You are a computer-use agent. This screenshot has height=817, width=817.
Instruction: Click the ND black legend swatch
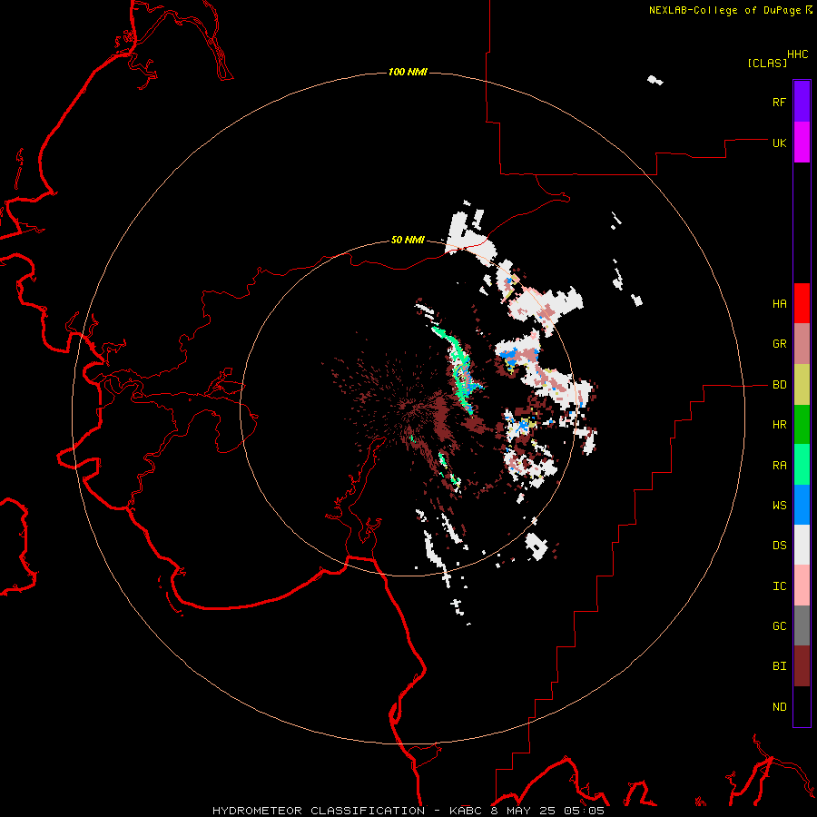[802, 706]
